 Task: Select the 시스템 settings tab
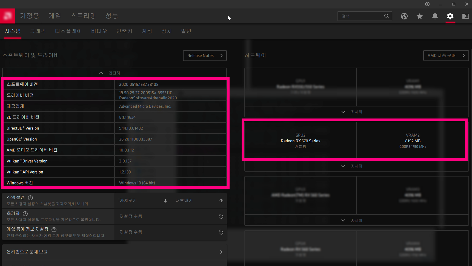coord(13,31)
